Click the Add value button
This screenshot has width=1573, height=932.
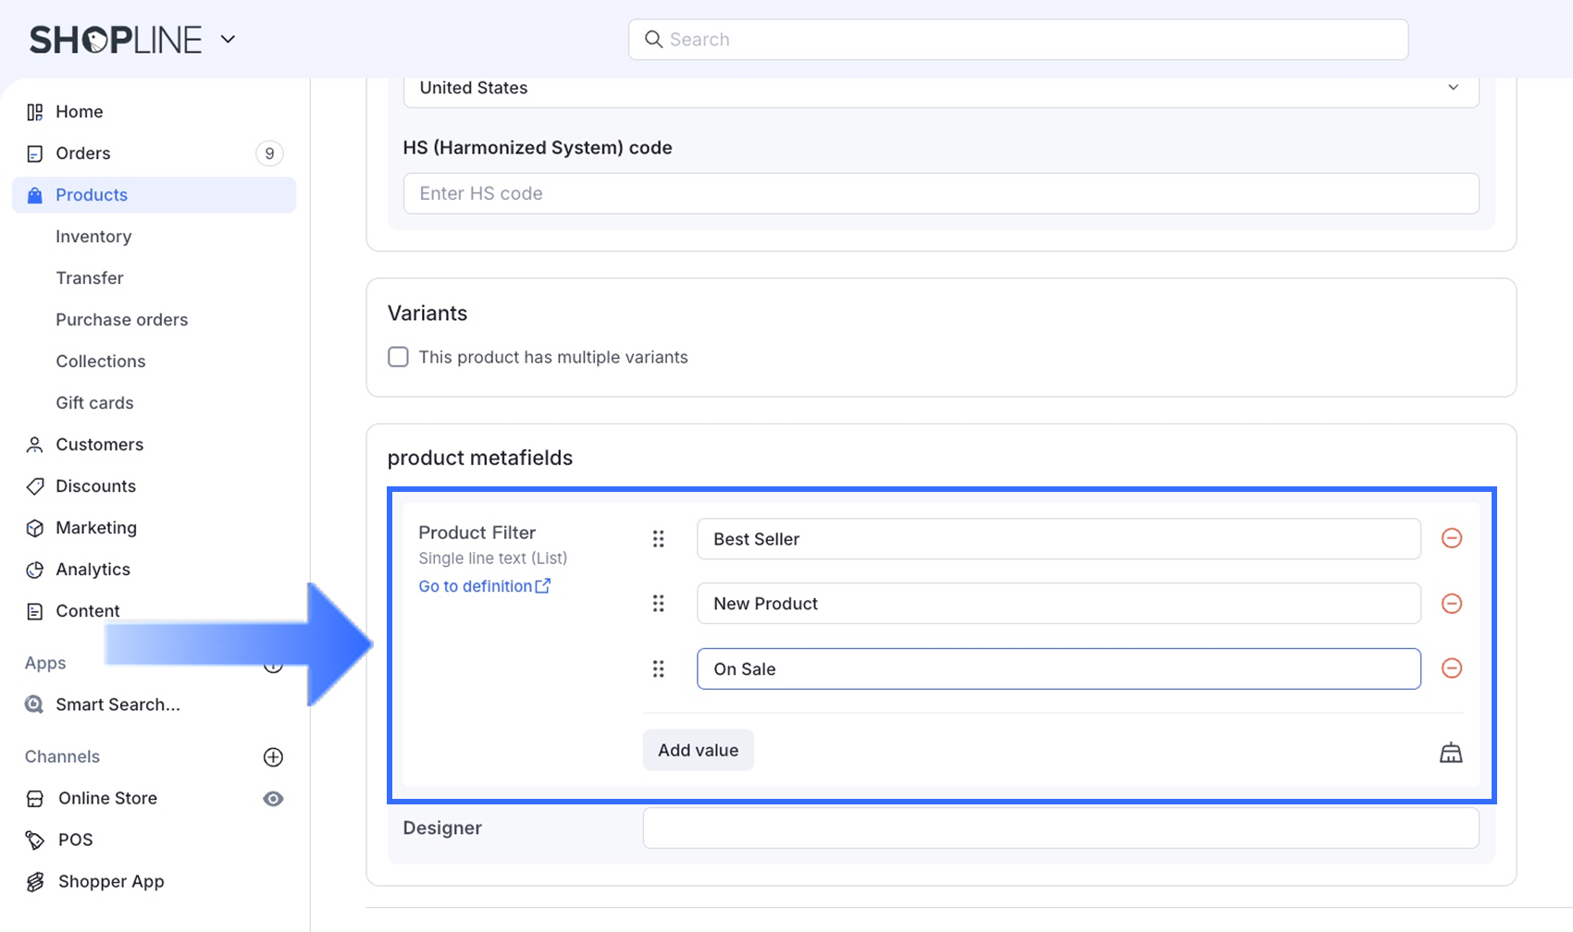click(698, 750)
